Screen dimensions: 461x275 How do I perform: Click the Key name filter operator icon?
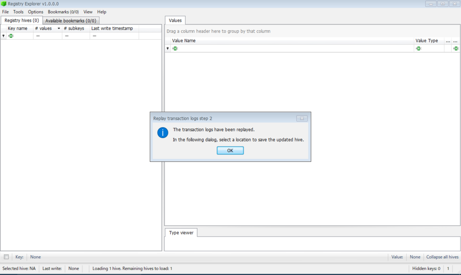click(11, 36)
